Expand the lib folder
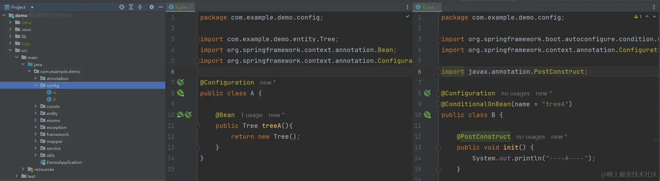 click(11, 36)
